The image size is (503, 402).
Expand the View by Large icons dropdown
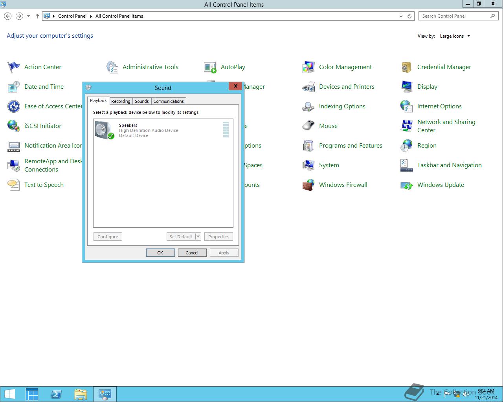(455, 36)
